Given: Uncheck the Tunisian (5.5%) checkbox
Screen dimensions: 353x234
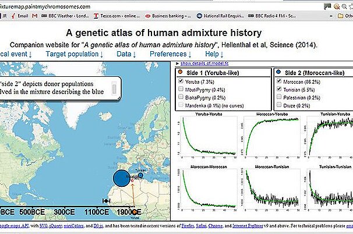Looking at the screenshot, I should [278, 90].
